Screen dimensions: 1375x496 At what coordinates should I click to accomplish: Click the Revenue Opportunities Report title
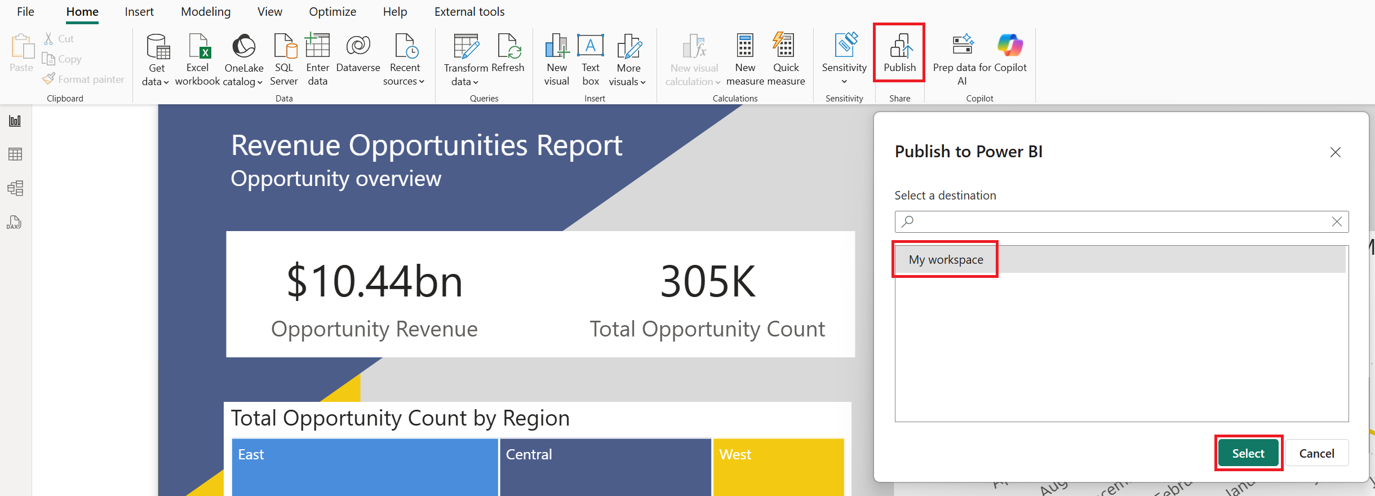coord(427,145)
